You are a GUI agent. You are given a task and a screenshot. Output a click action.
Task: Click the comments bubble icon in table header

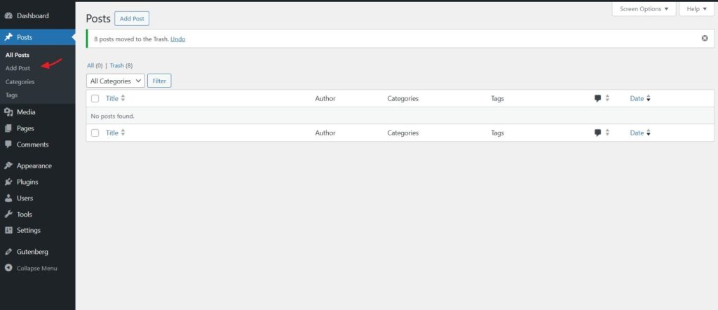coord(597,98)
